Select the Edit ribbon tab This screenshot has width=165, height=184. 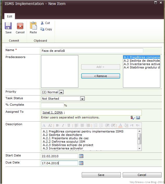click(x=10, y=16)
